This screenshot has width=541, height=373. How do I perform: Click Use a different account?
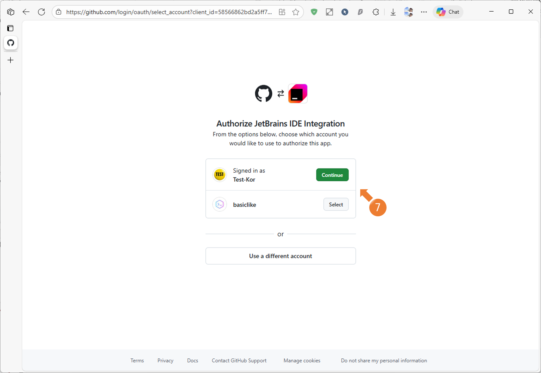pyautogui.click(x=281, y=256)
